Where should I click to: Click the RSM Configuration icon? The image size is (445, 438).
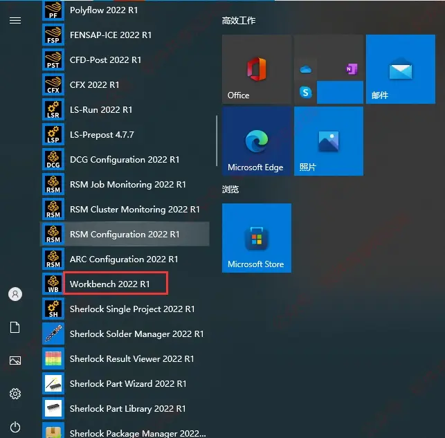coord(53,235)
